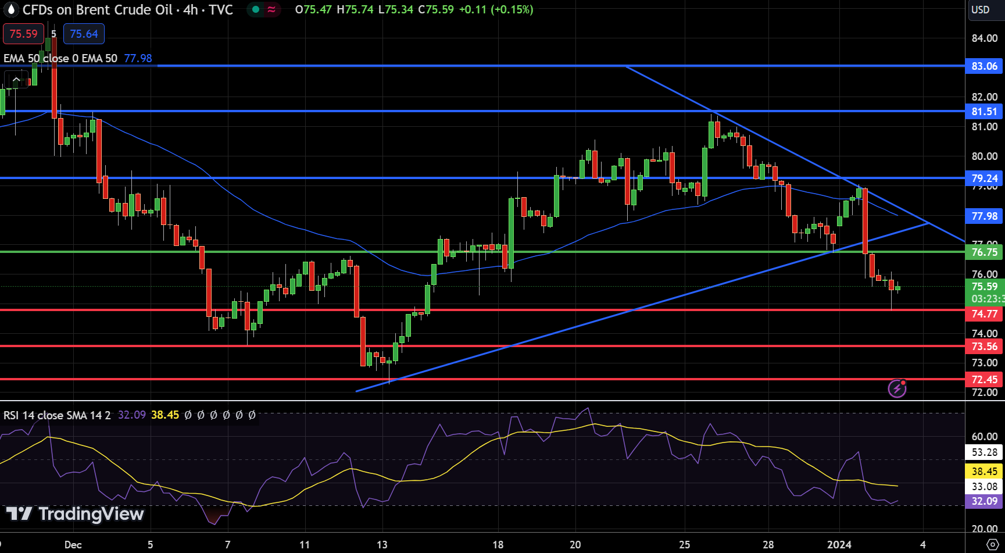Screen dimensions: 1005x553
Task: Click the spread value 5 between prices
Action: [x=53, y=34]
